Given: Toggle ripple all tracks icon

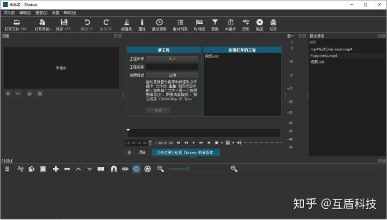Looking at the screenshot, I should [148, 169].
